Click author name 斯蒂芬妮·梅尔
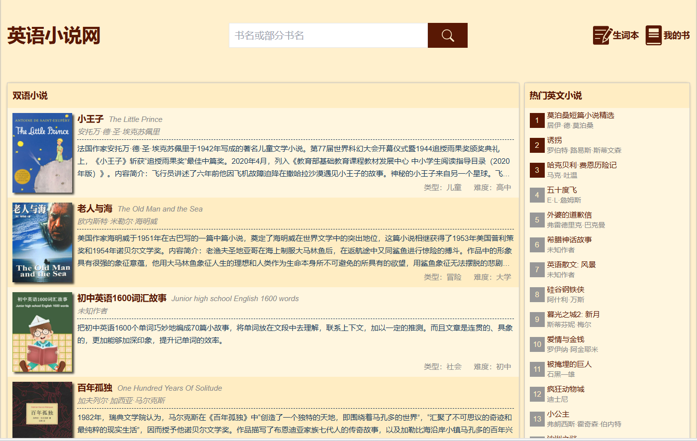 point(569,325)
